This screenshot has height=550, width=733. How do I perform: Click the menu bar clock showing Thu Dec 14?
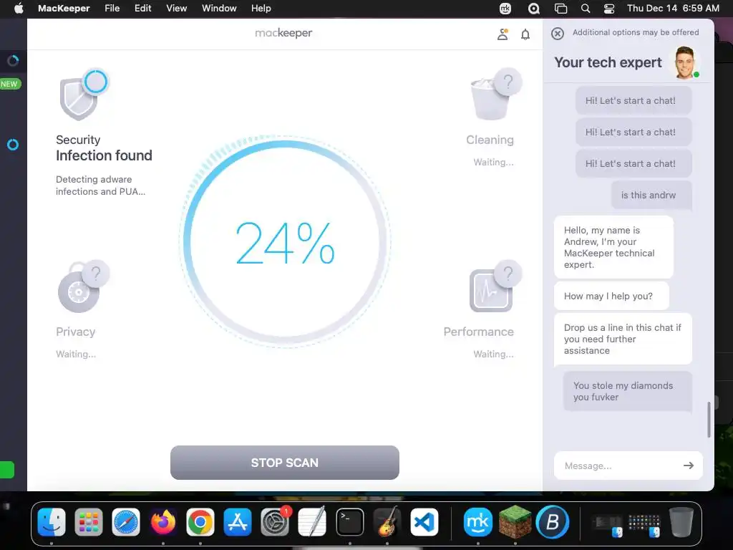[673, 8]
